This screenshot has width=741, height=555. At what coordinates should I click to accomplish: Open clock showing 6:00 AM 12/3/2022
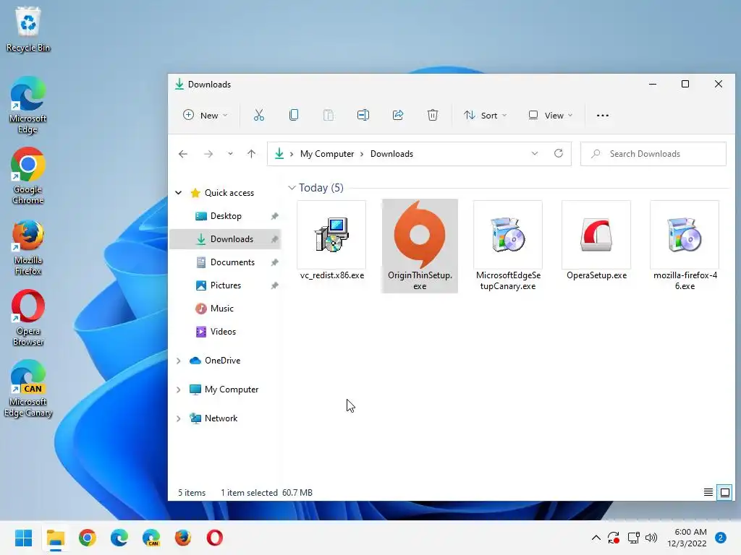coord(687,538)
